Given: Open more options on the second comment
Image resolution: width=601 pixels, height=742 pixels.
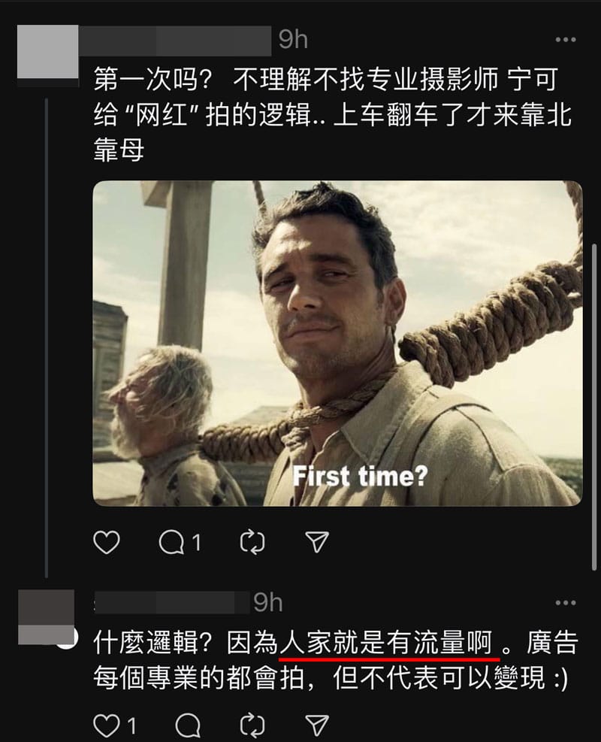Looking at the screenshot, I should [566, 602].
